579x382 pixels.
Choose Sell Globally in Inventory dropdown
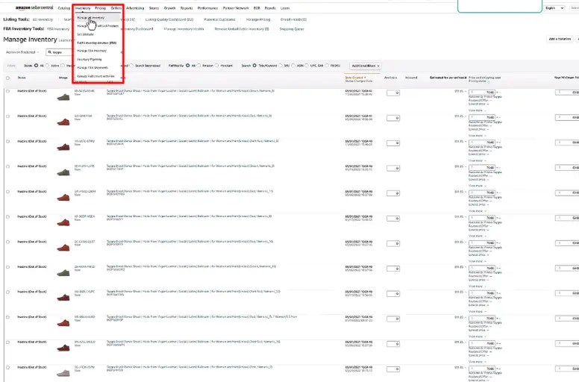tap(85, 34)
